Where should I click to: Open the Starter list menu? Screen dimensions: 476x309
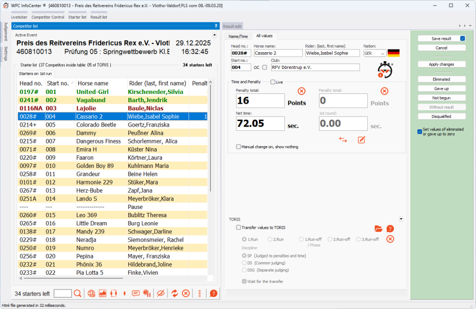[77, 17]
